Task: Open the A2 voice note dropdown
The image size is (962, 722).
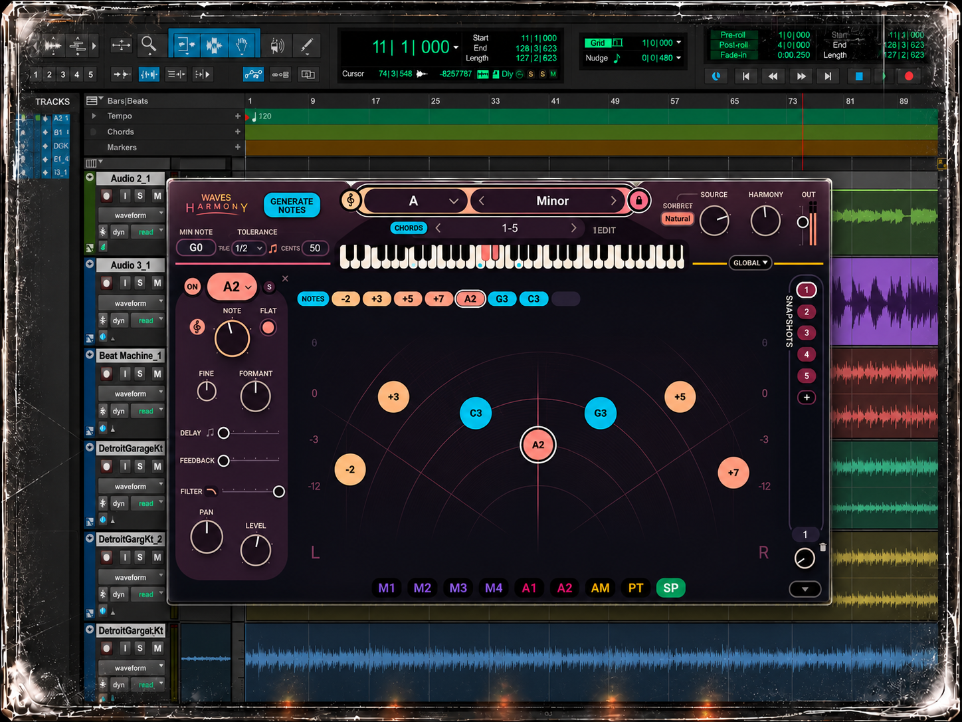Action: point(232,287)
